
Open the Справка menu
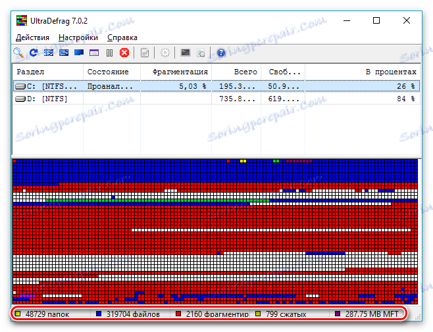pyautogui.click(x=122, y=37)
